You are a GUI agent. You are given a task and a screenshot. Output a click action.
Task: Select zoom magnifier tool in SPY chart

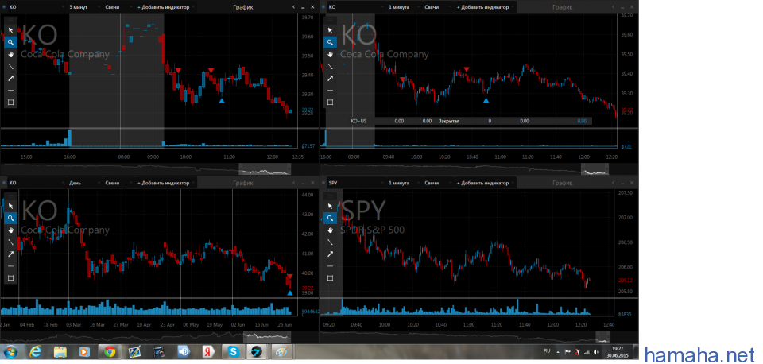(x=331, y=218)
